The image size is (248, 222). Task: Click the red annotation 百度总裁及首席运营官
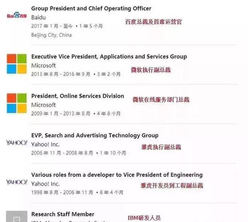pos(153,22)
